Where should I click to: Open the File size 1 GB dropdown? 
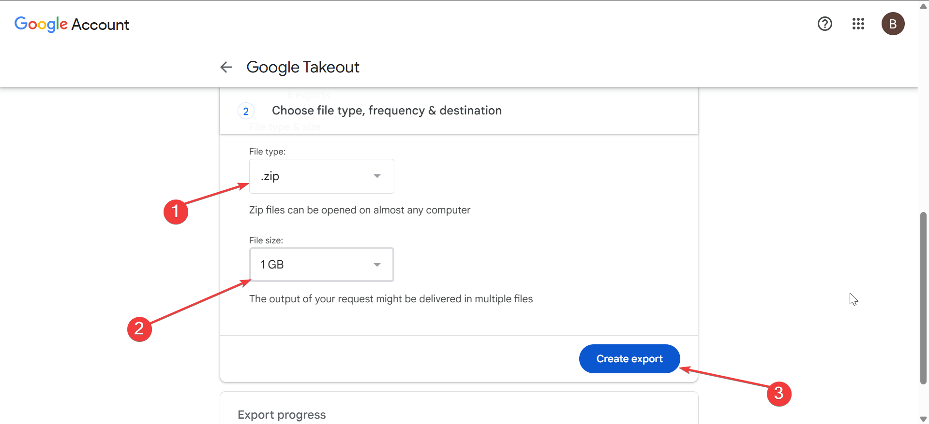tap(321, 265)
